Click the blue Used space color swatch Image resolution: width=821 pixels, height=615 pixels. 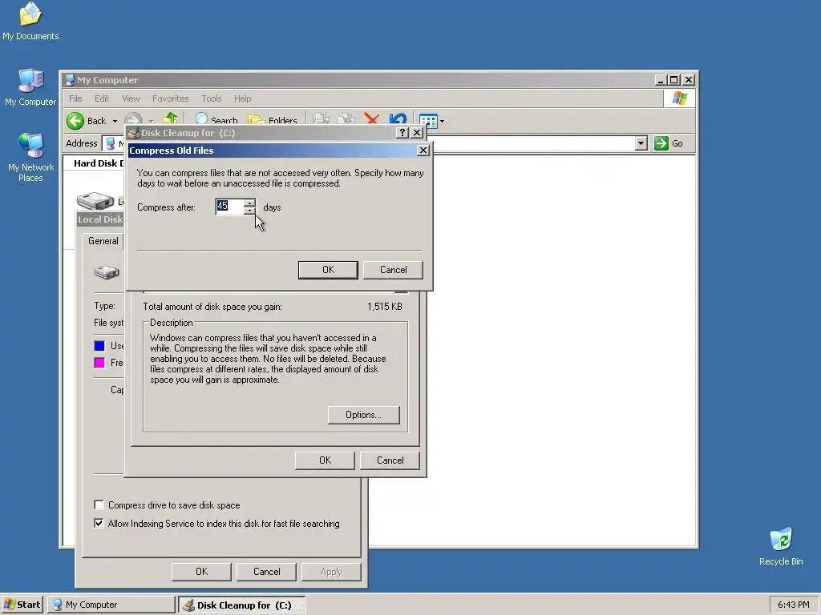pyautogui.click(x=99, y=346)
